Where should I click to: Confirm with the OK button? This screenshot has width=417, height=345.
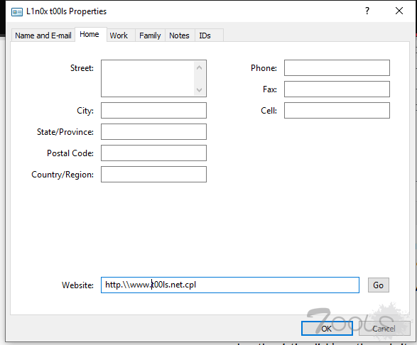327,329
